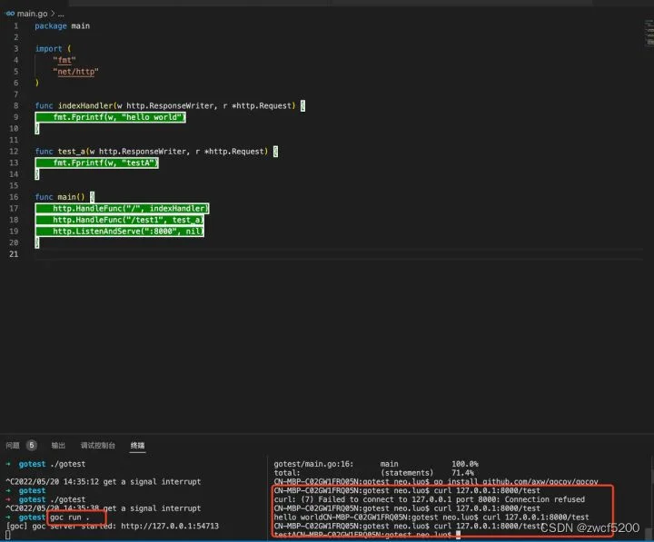Click the "net/http" import string
Image resolution: width=654 pixels, height=542 pixels.
click(x=76, y=72)
